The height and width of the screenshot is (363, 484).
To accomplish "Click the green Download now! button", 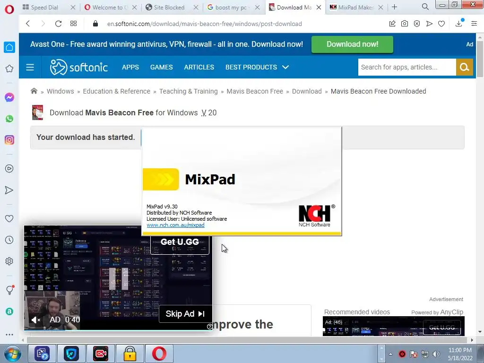I will tap(352, 44).
